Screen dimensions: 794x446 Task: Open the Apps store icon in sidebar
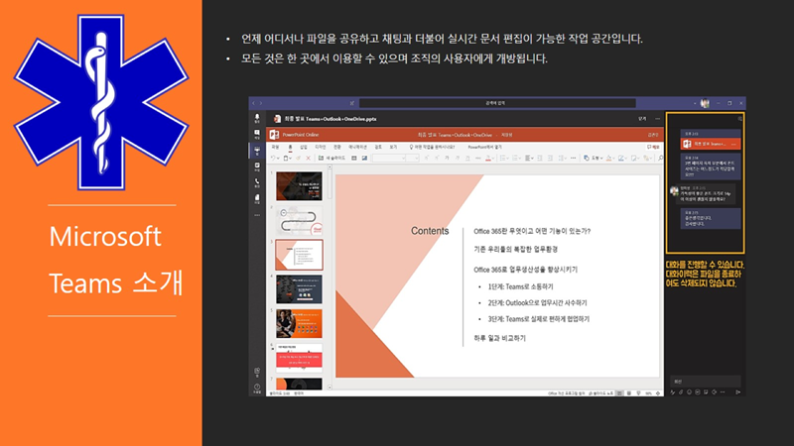pos(257,373)
